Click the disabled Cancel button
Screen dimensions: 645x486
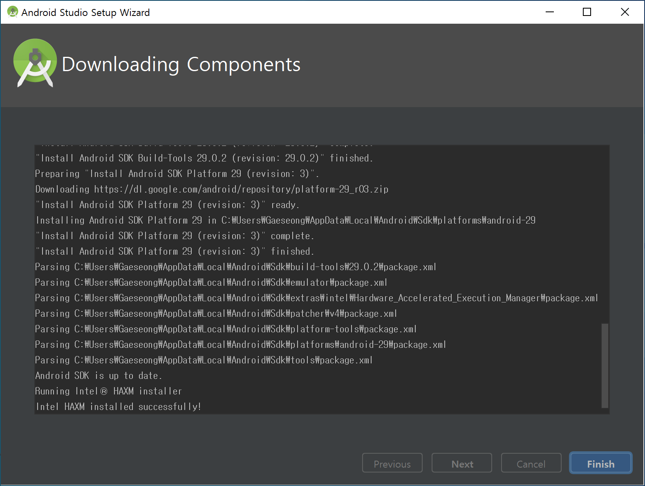click(x=531, y=463)
